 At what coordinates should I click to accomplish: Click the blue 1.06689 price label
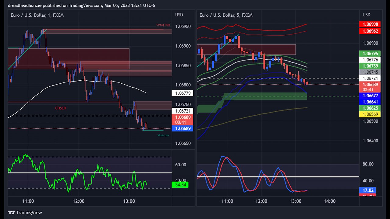click(x=183, y=128)
